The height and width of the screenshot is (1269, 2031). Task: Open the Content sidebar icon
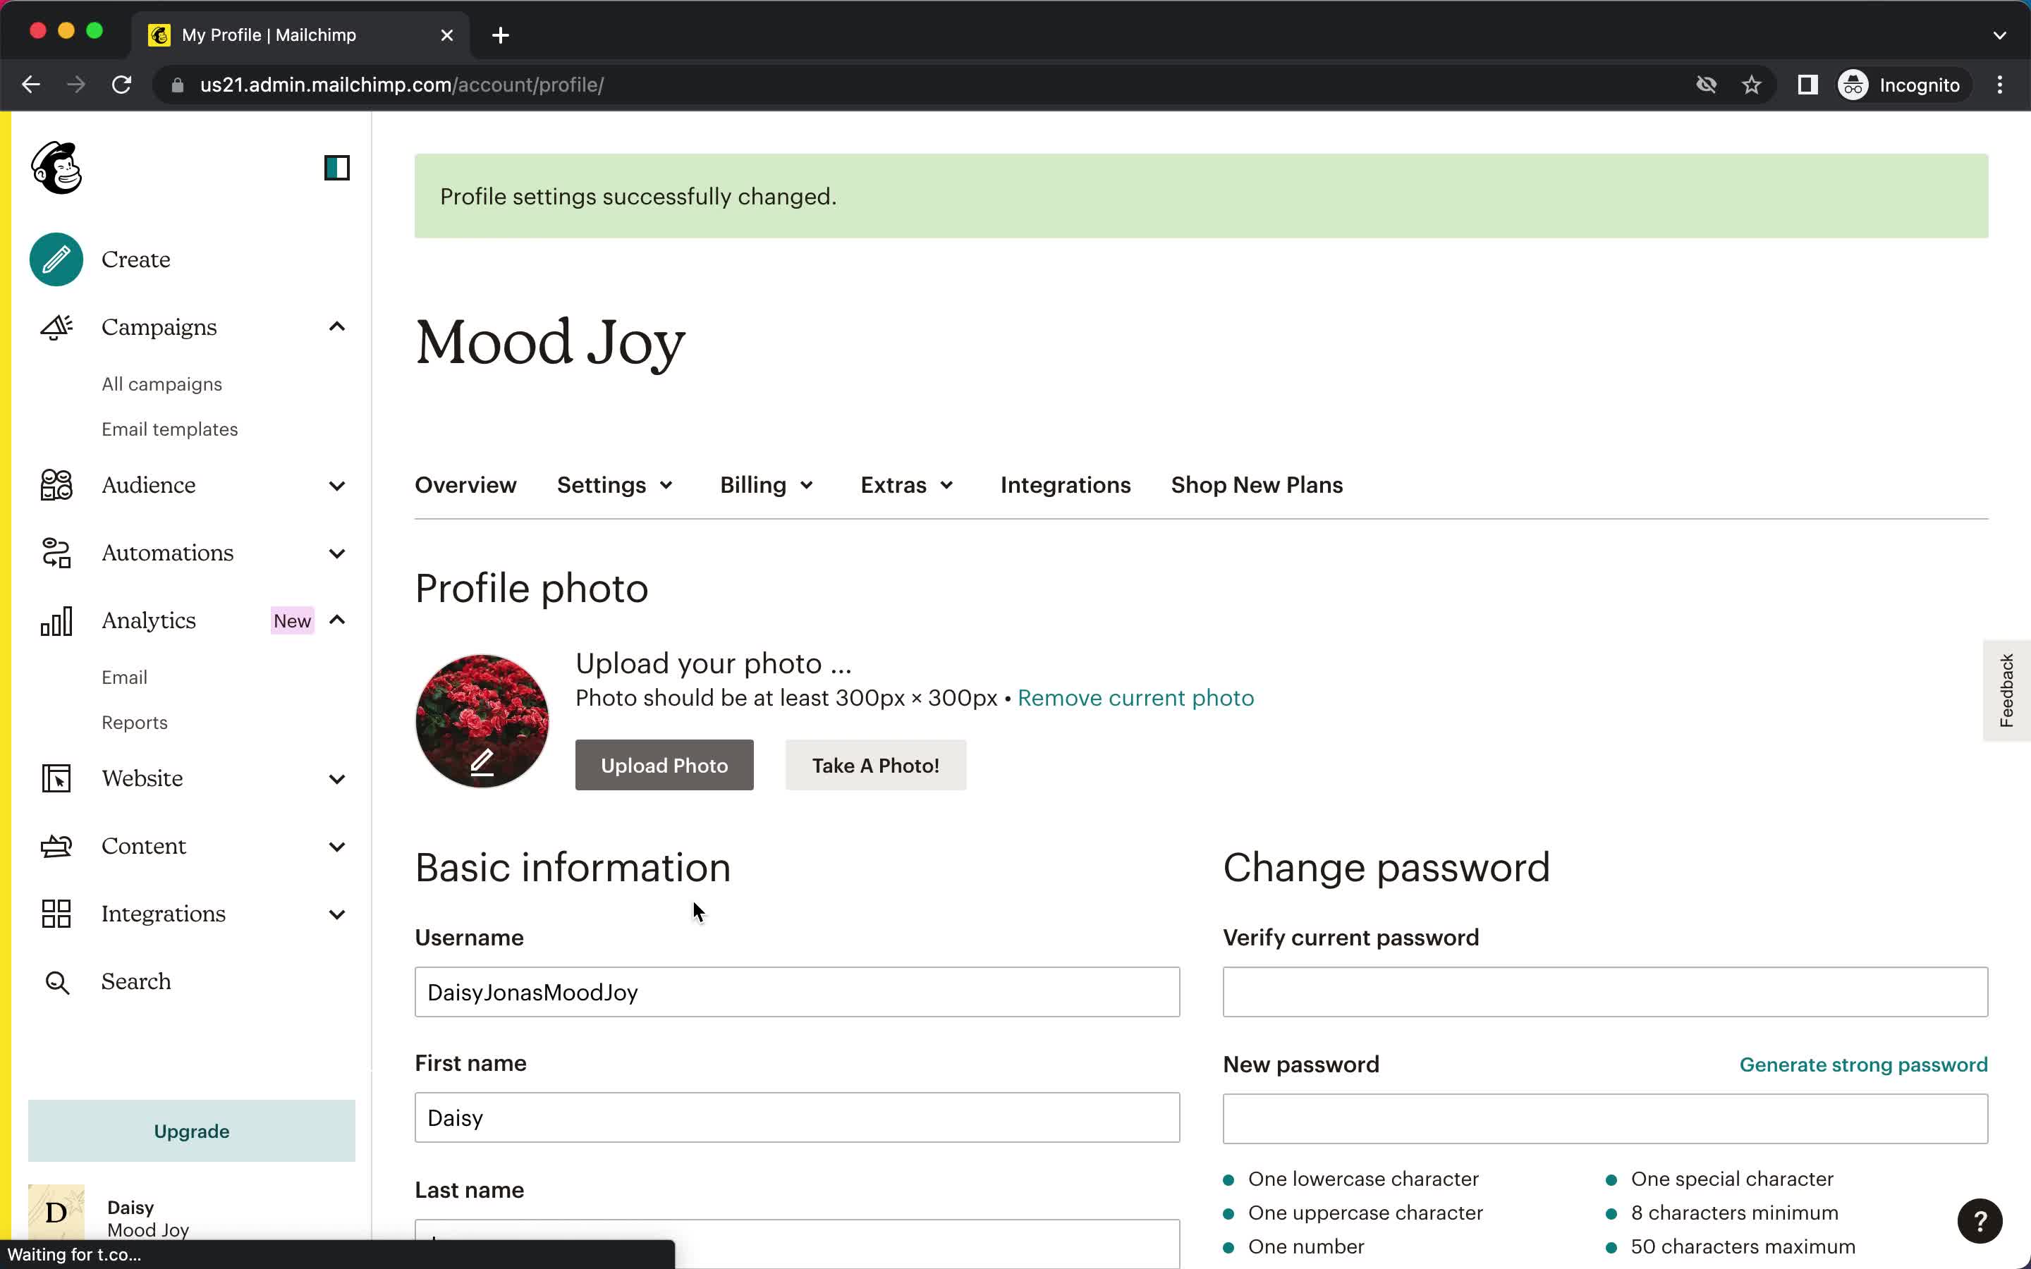(56, 844)
